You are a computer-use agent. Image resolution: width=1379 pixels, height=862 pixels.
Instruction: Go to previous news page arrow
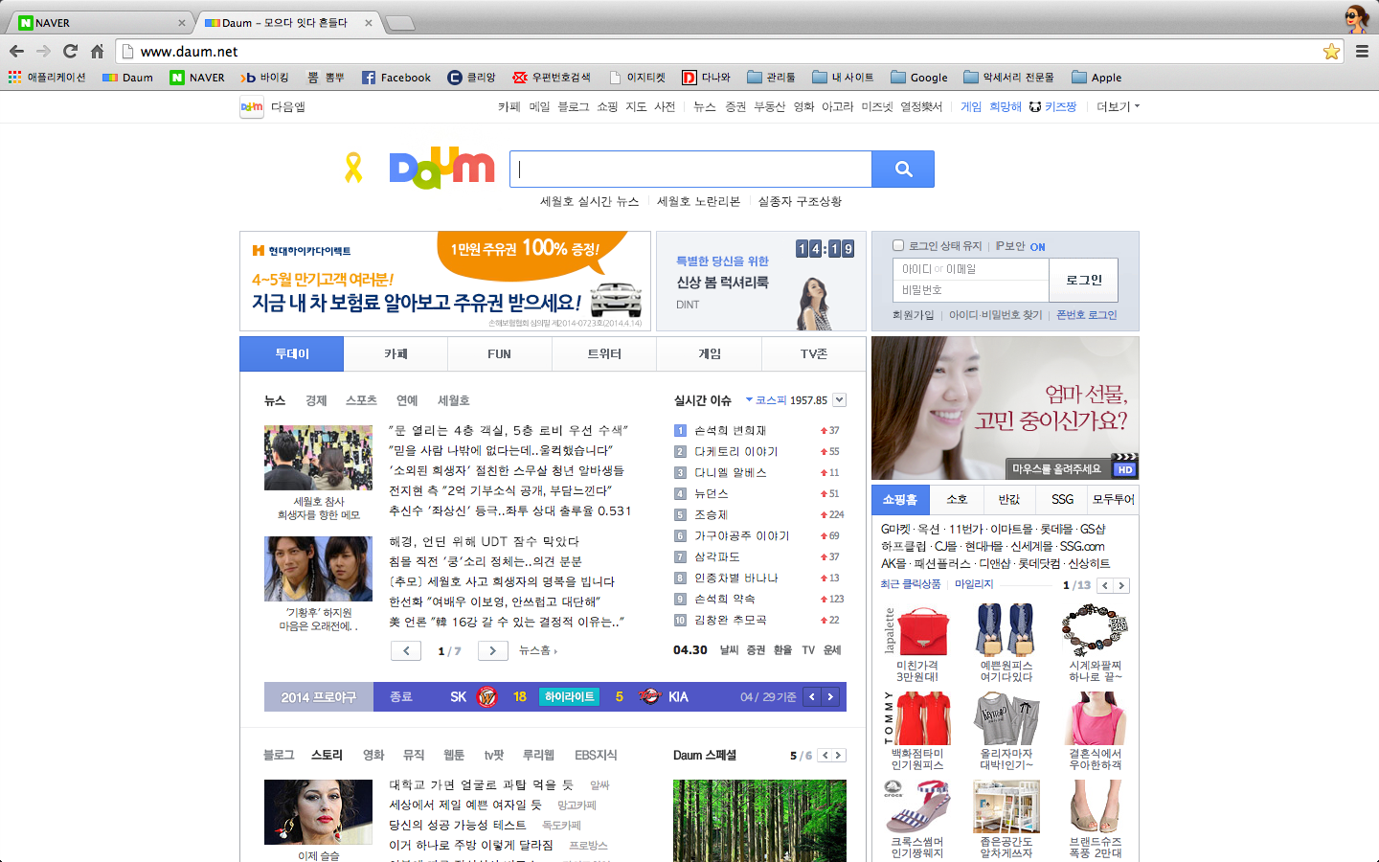tap(406, 650)
